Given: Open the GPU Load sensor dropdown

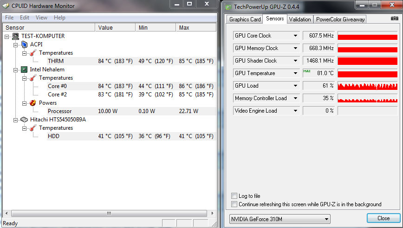Looking at the screenshot, I should (x=296, y=86).
